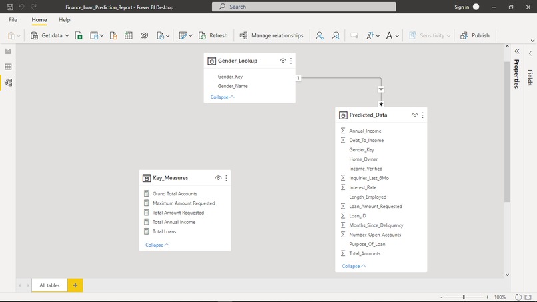537x302 pixels.
Task: Open the Help ribbon tab
Action: pyautogui.click(x=65, y=20)
